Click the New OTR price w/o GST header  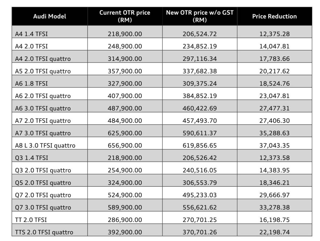pyautogui.click(x=200, y=16)
